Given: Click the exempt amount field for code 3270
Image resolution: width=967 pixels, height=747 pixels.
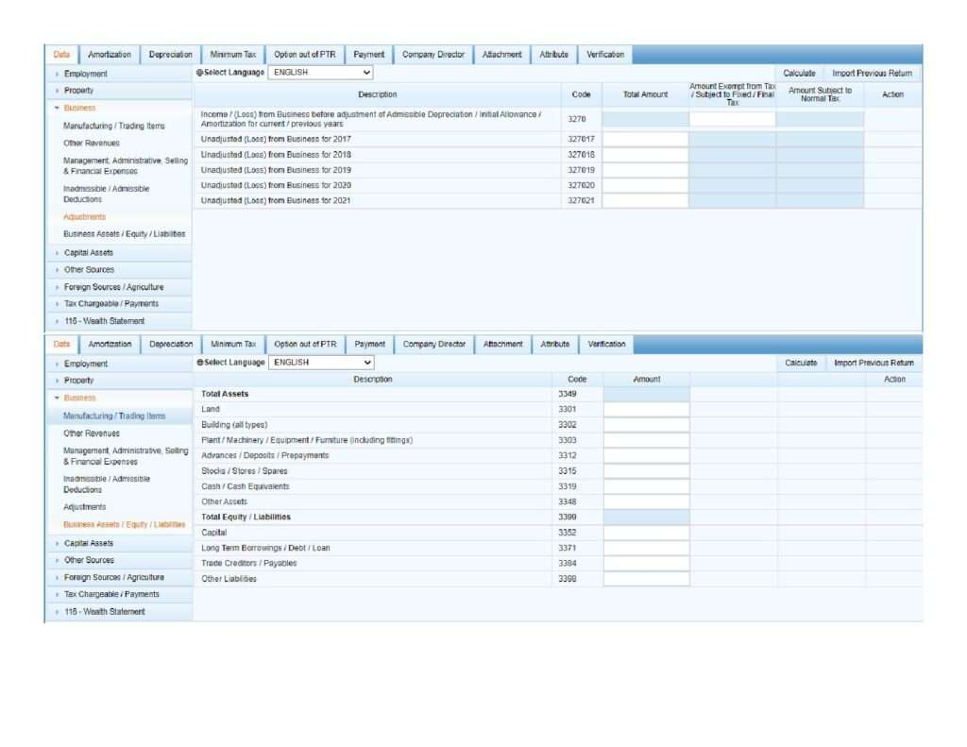Looking at the screenshot, I should click(x=732, y=119).
